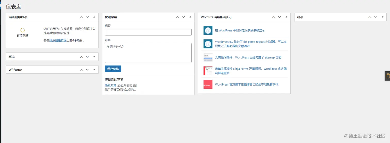Click the 有待改进 health status indicator

click(x=22, y=32)
